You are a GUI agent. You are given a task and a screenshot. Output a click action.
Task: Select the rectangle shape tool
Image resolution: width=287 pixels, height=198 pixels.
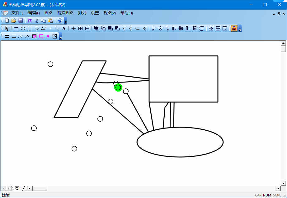click(x=16, y=29)
